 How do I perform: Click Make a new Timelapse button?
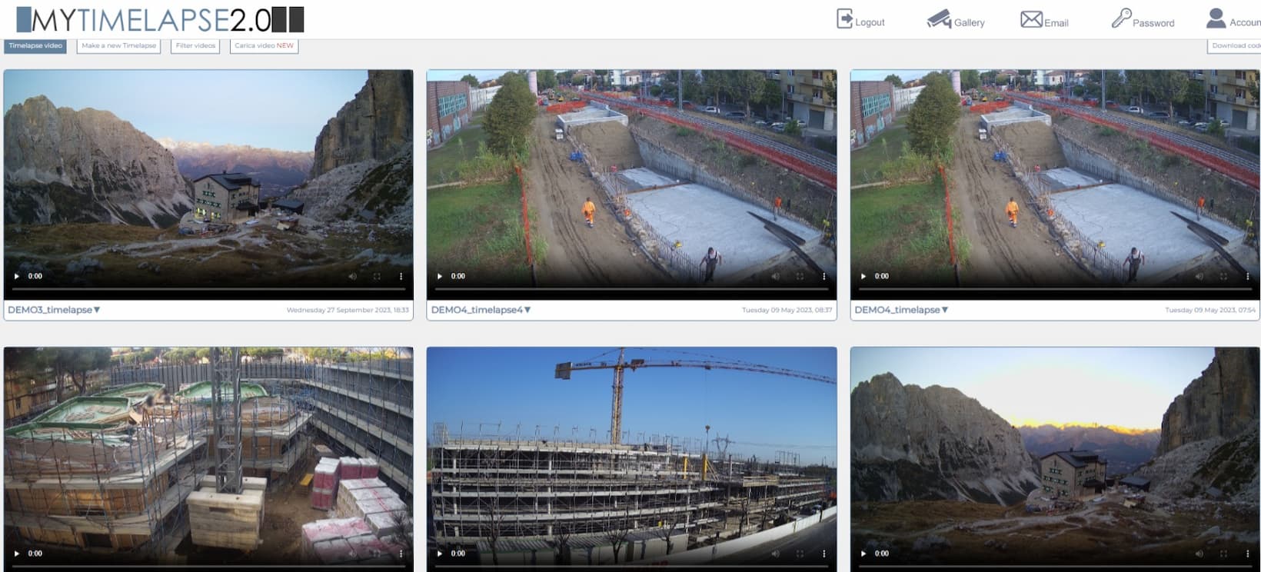pos(118,46)
